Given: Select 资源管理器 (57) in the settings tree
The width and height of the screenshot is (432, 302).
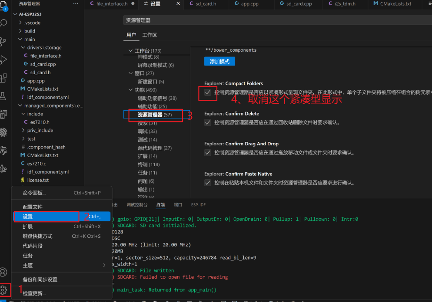Looking at the screenshot, I should click(x=155, y=115).
